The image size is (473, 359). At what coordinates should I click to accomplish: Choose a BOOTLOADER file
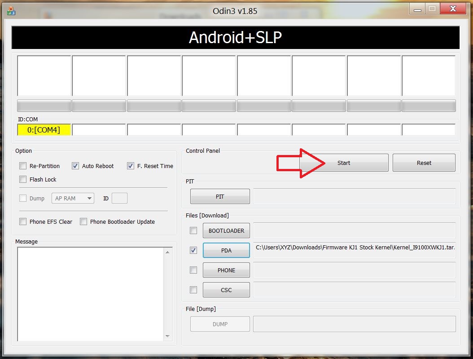pos(226,230)
